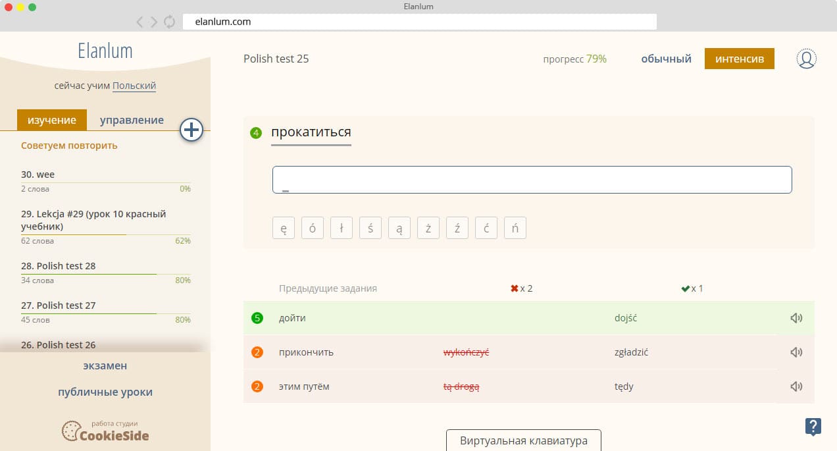Open the help question mark icon
This screenshot has height=451, width=837.
pyautogui.click(x=813, y=426)
